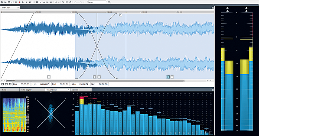This screenshot has width=323, height=136.
Task: Click the rewind button
Action: pos(44,2)
